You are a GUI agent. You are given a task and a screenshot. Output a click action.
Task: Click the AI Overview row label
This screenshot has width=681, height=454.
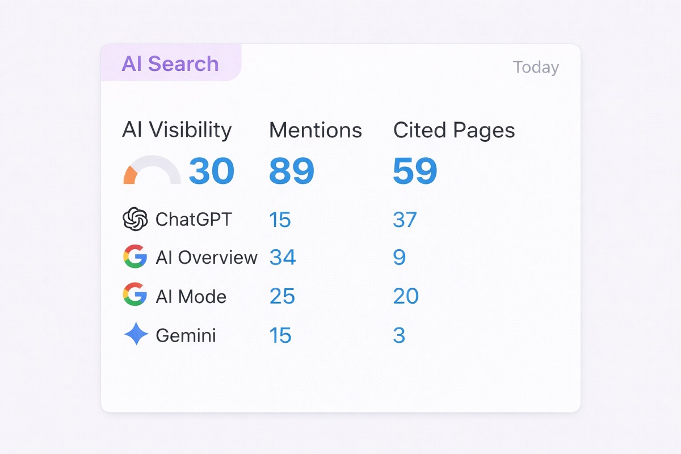coord(207,258)
